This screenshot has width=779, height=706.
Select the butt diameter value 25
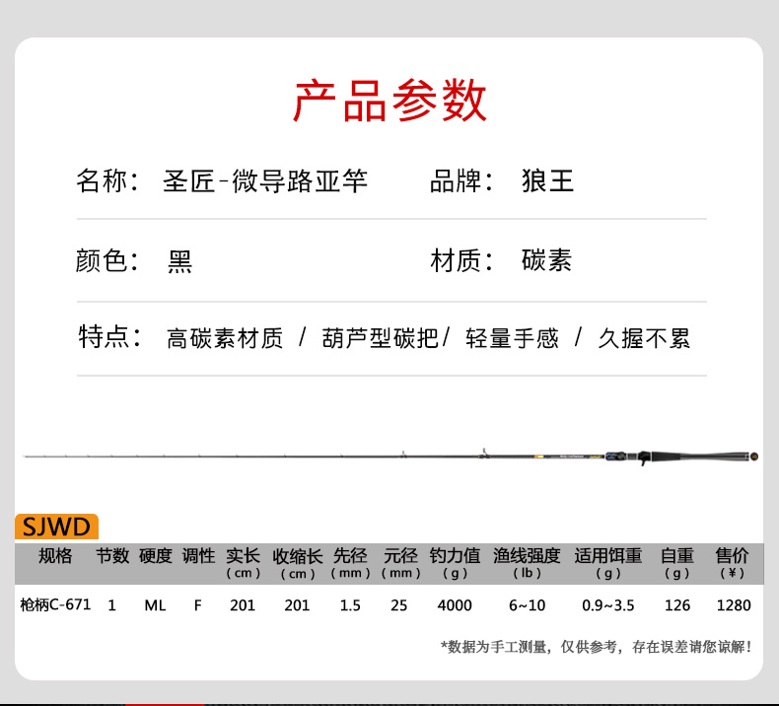click(x=399, y=605)
